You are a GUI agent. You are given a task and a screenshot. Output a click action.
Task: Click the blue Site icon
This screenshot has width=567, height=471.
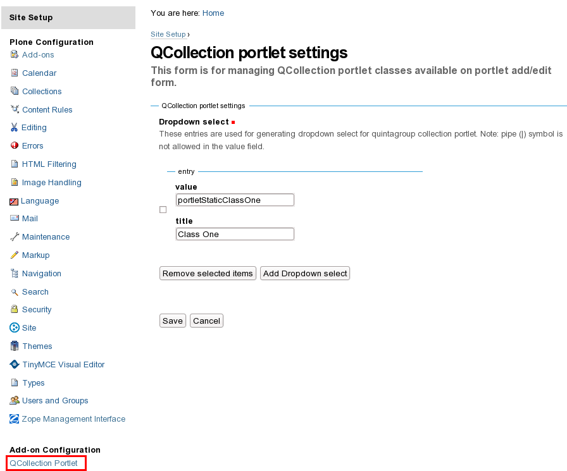tap(15, 328)
